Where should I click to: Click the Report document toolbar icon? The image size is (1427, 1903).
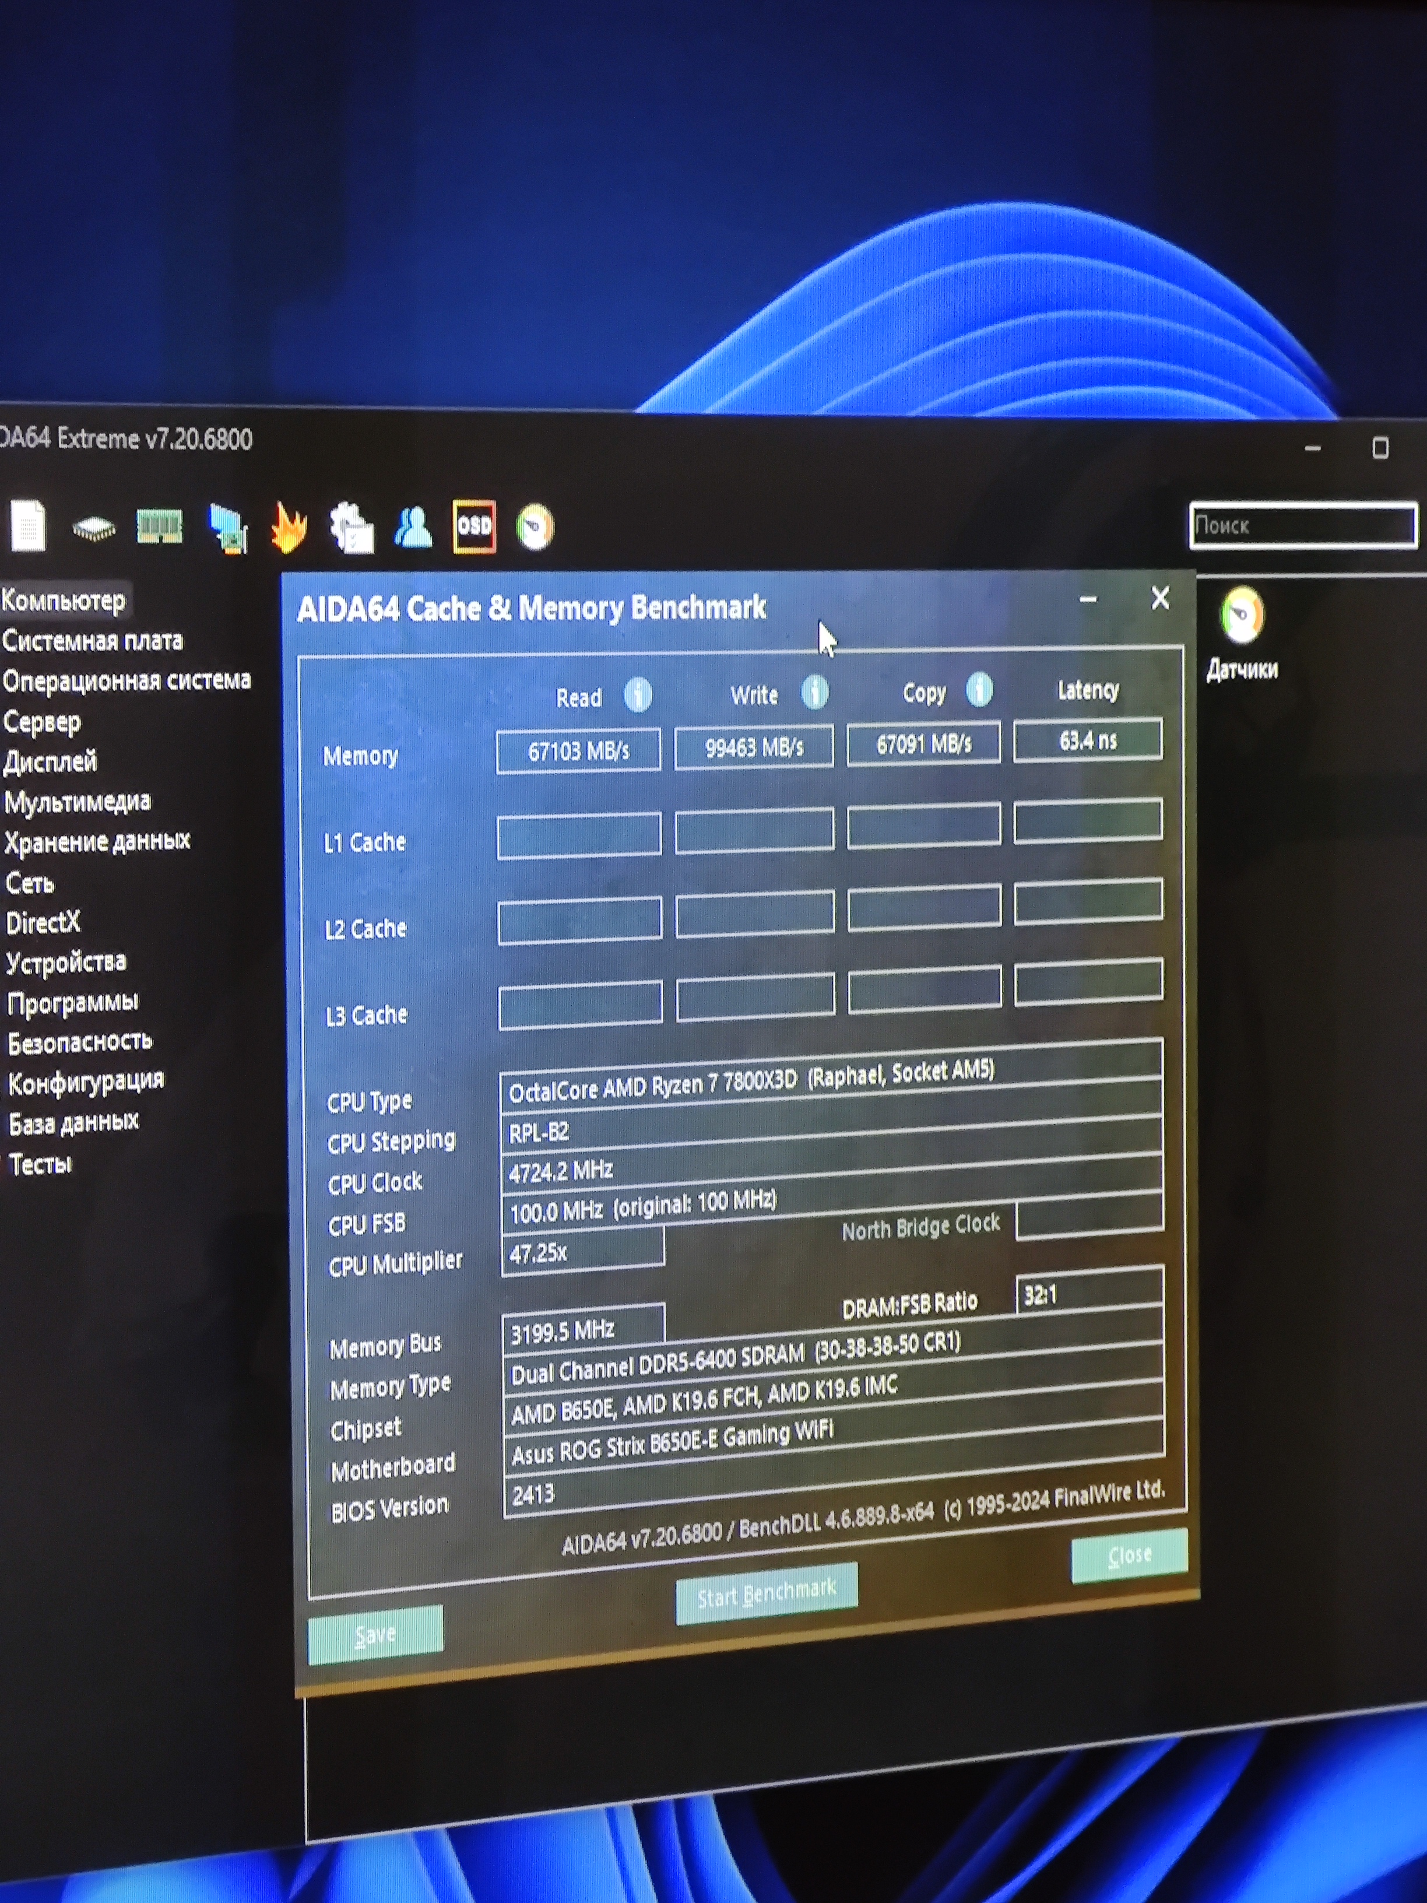coord(27,525)
